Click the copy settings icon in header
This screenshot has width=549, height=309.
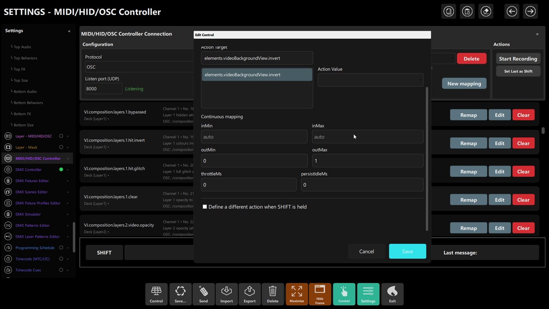coord(449,12)
